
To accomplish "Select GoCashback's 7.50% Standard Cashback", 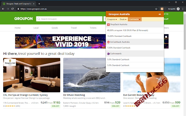I will point(135,48).
